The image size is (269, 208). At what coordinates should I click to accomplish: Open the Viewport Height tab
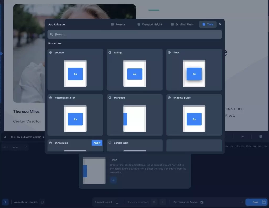coord(149,24)
